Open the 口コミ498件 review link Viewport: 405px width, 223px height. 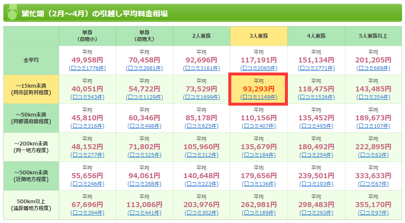point(144,126)
